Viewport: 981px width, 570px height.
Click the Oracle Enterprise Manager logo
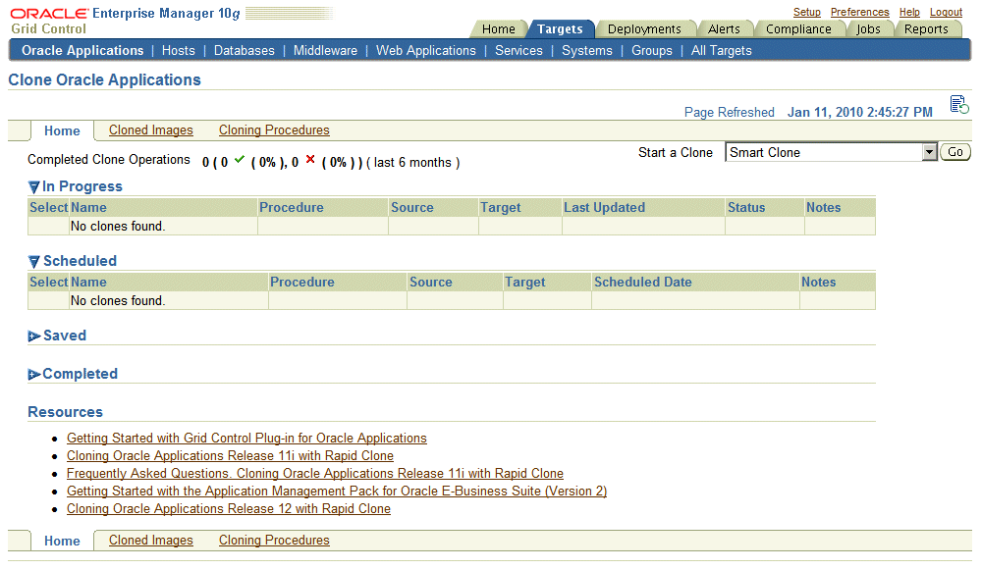click(125, 13)
